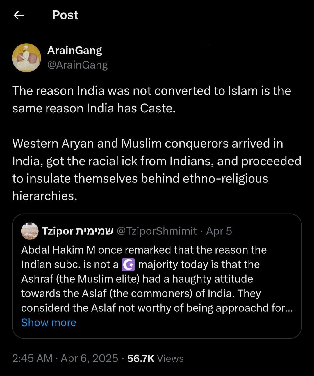Click the Tzipor display name

[x=58, y=231]
